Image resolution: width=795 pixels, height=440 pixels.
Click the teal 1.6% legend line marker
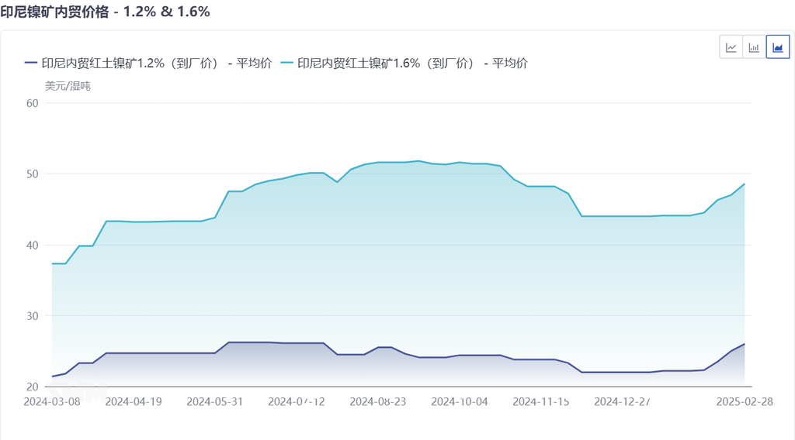[x=286, y=64]
